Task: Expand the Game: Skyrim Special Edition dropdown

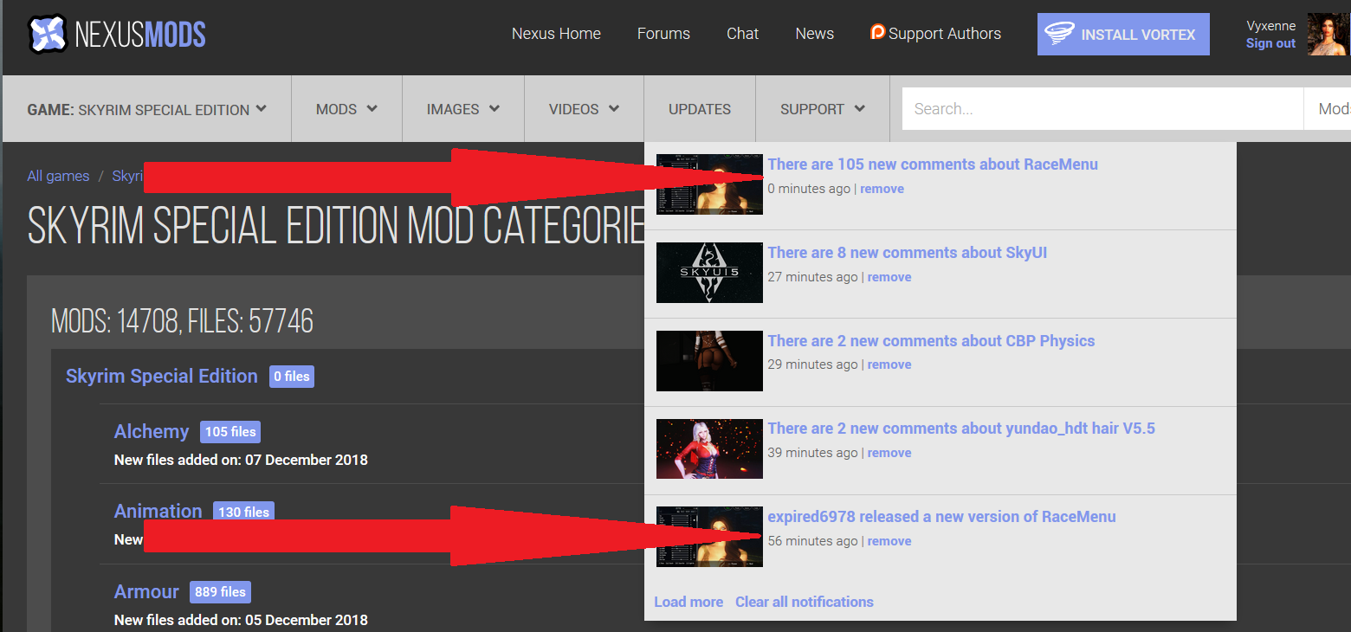Action: coord(146,109)
